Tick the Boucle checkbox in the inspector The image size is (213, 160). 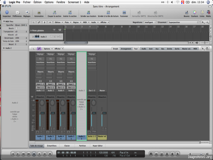pos(16,28)
